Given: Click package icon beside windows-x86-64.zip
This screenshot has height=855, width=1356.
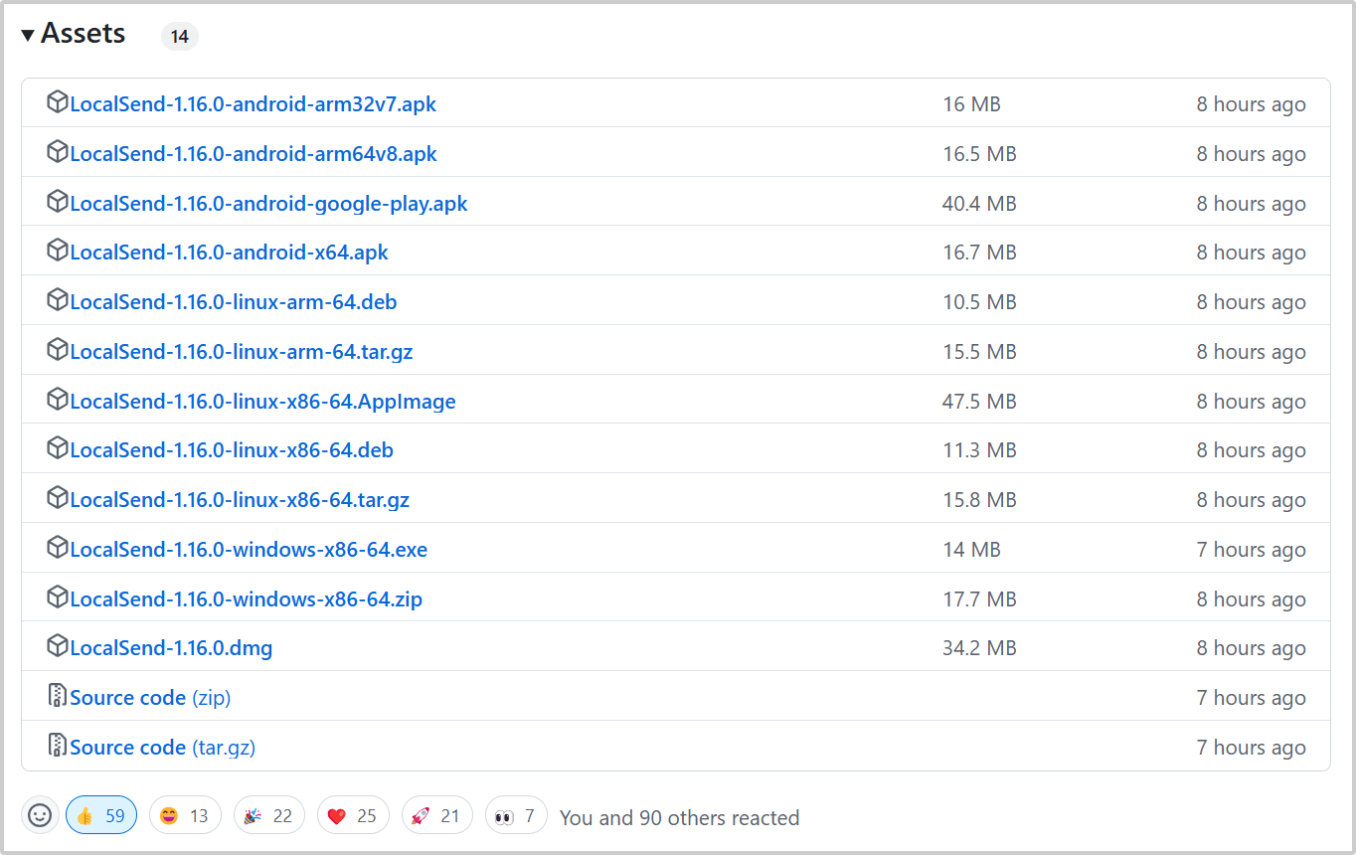Looking at the screenshot, I should click(58, 597).
